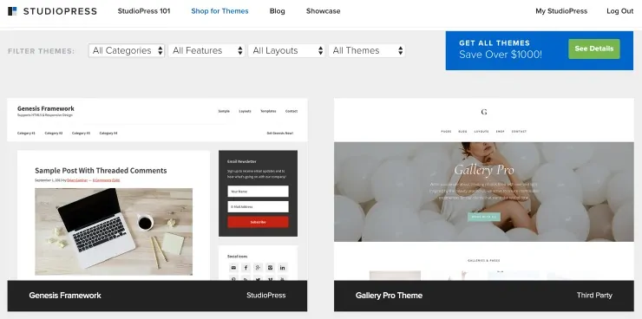Click the E-Mail Address field in preview

click(258, 207)
